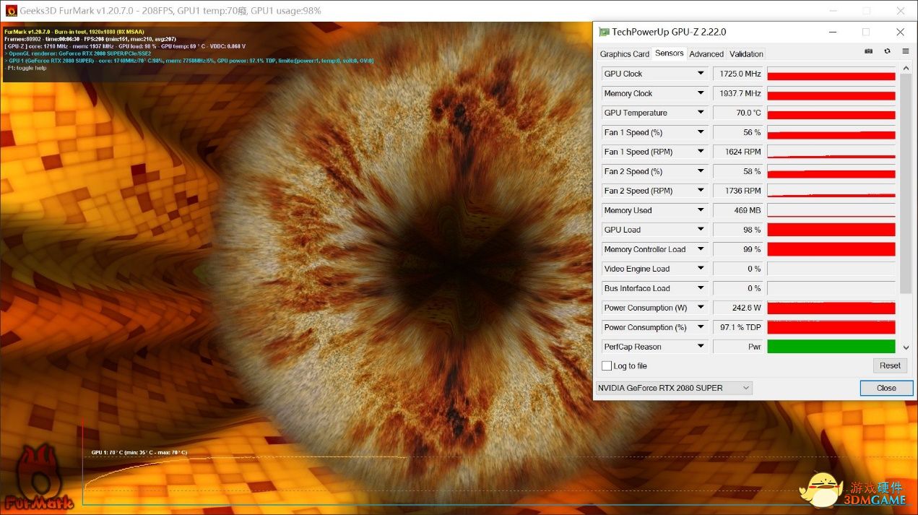Click the Reset button

click(890, 365)
